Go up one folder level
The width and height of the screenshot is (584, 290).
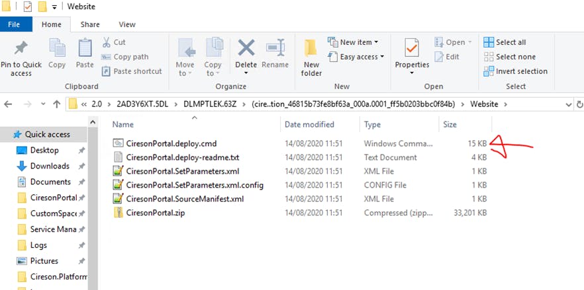(x=57, y=104)
